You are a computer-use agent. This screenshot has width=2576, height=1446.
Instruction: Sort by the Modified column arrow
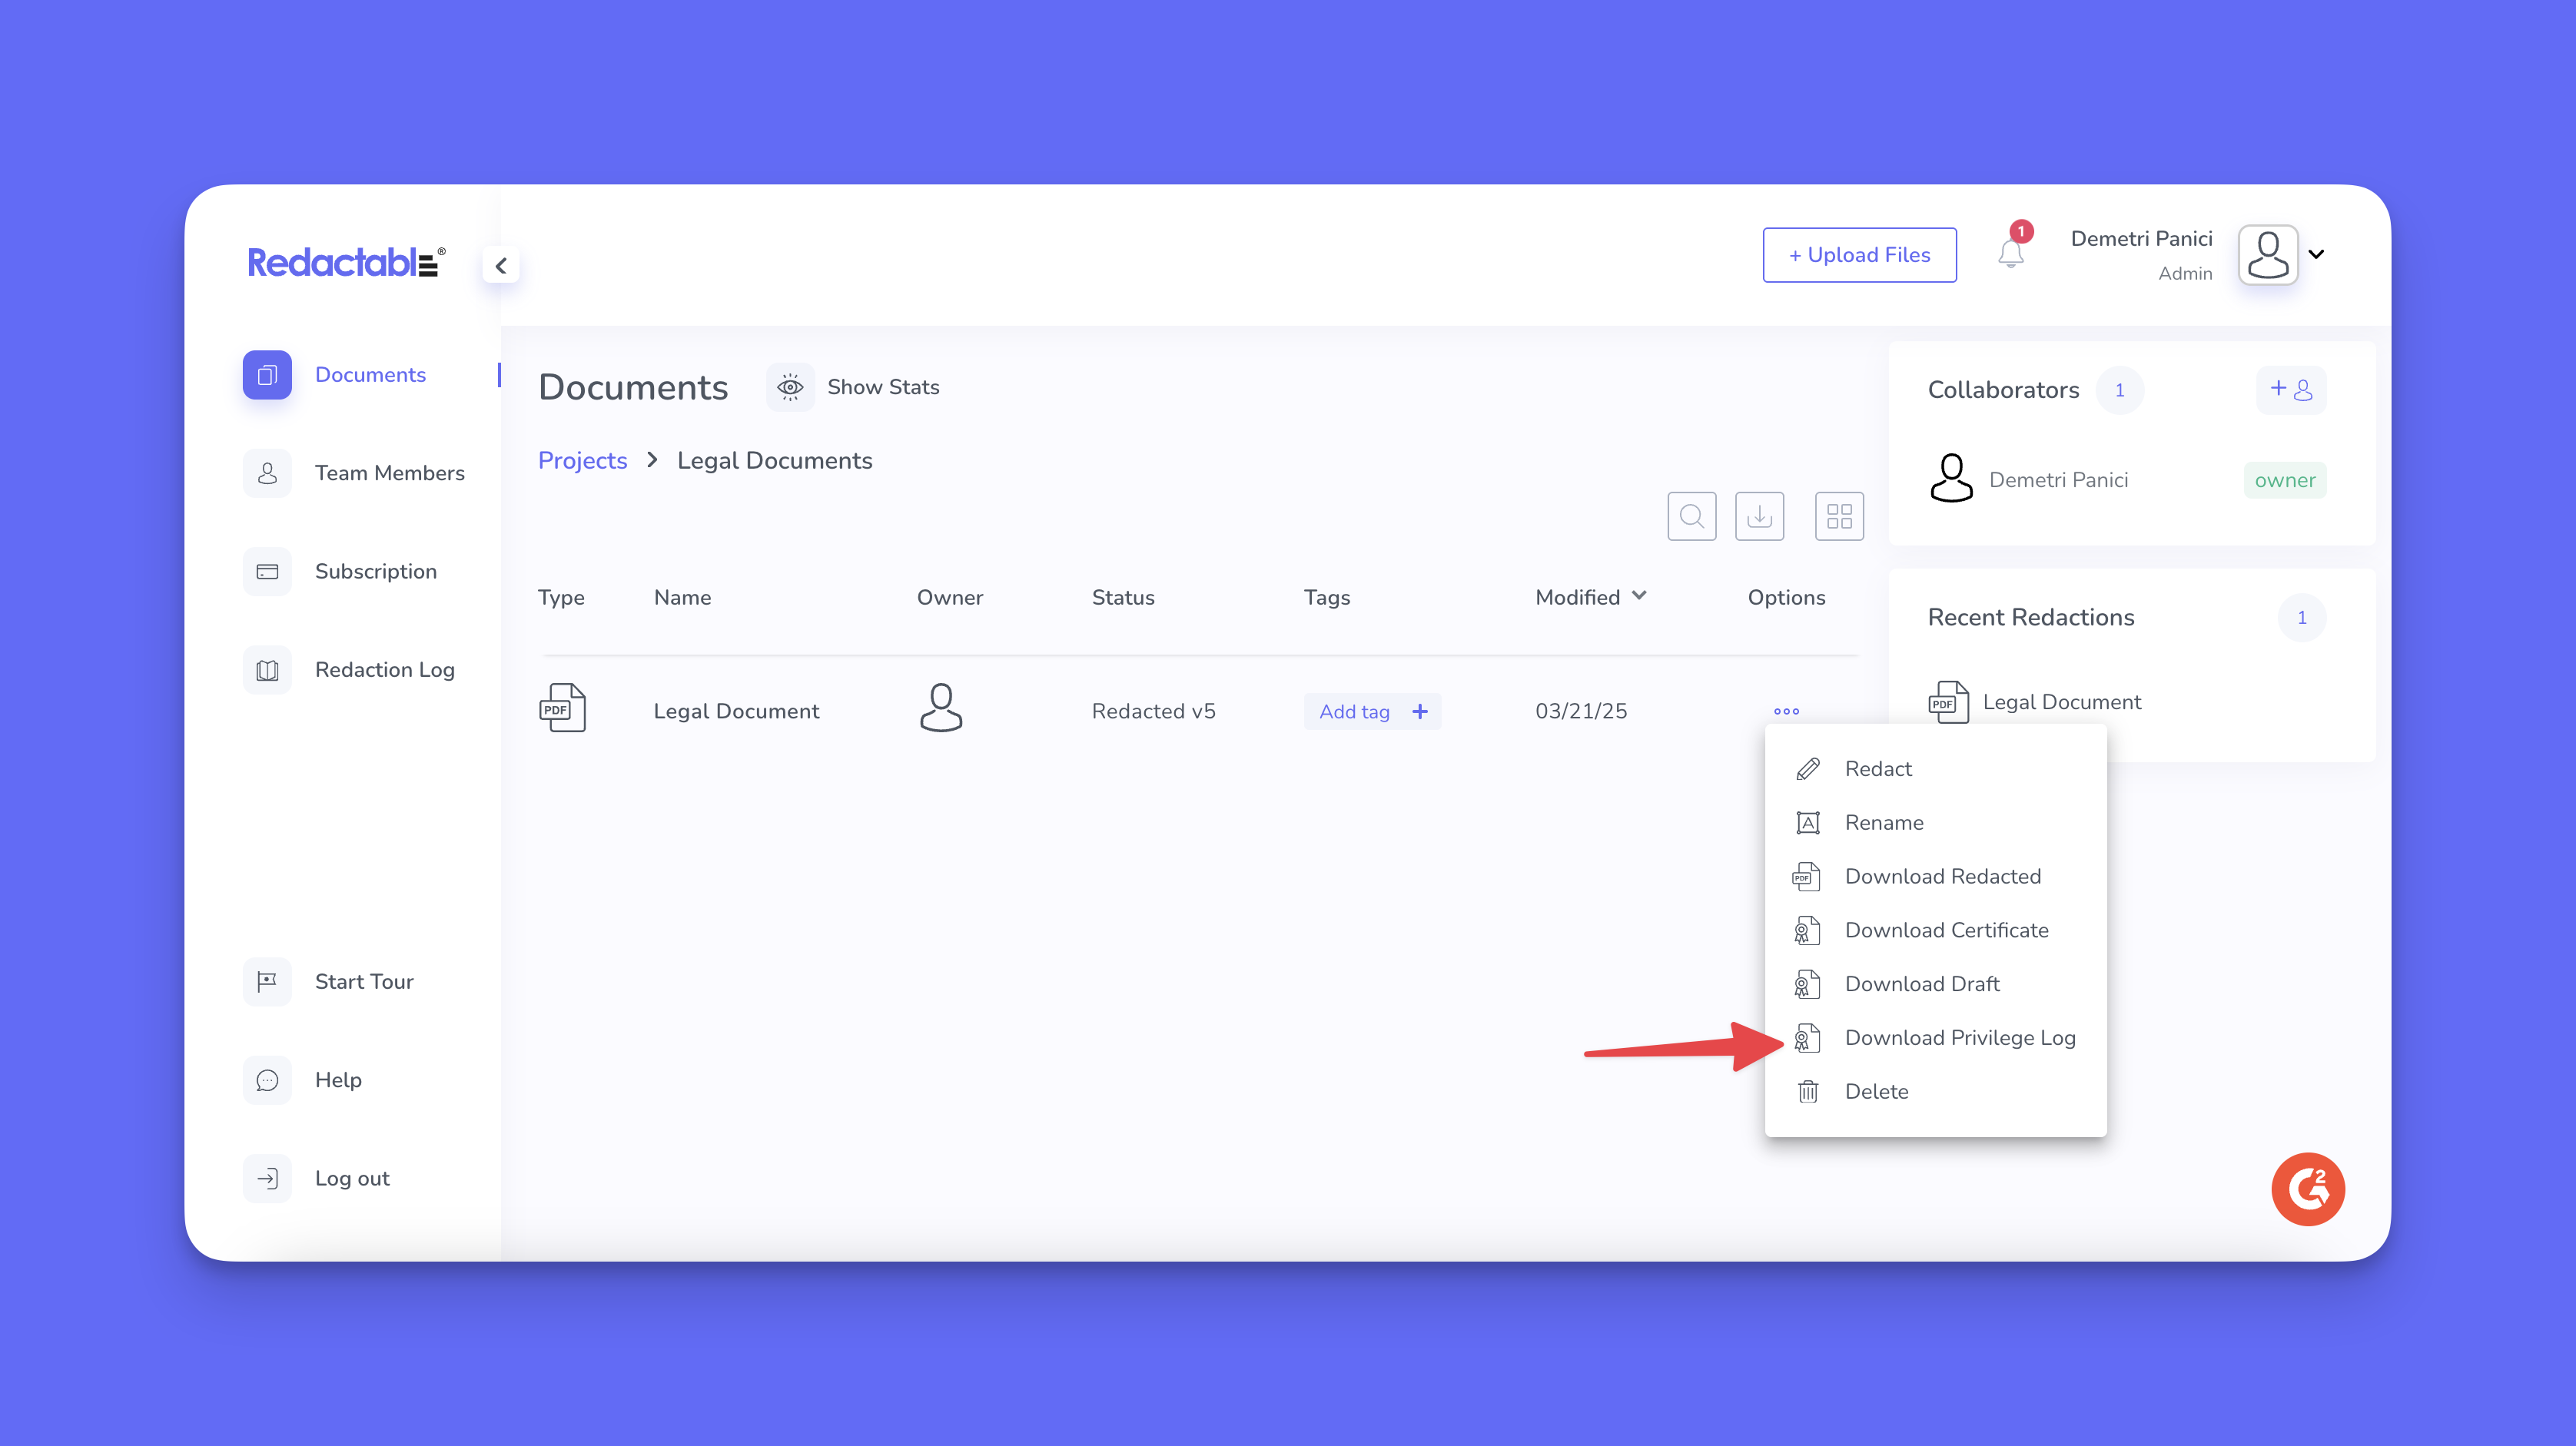[x=1639, y=596]
